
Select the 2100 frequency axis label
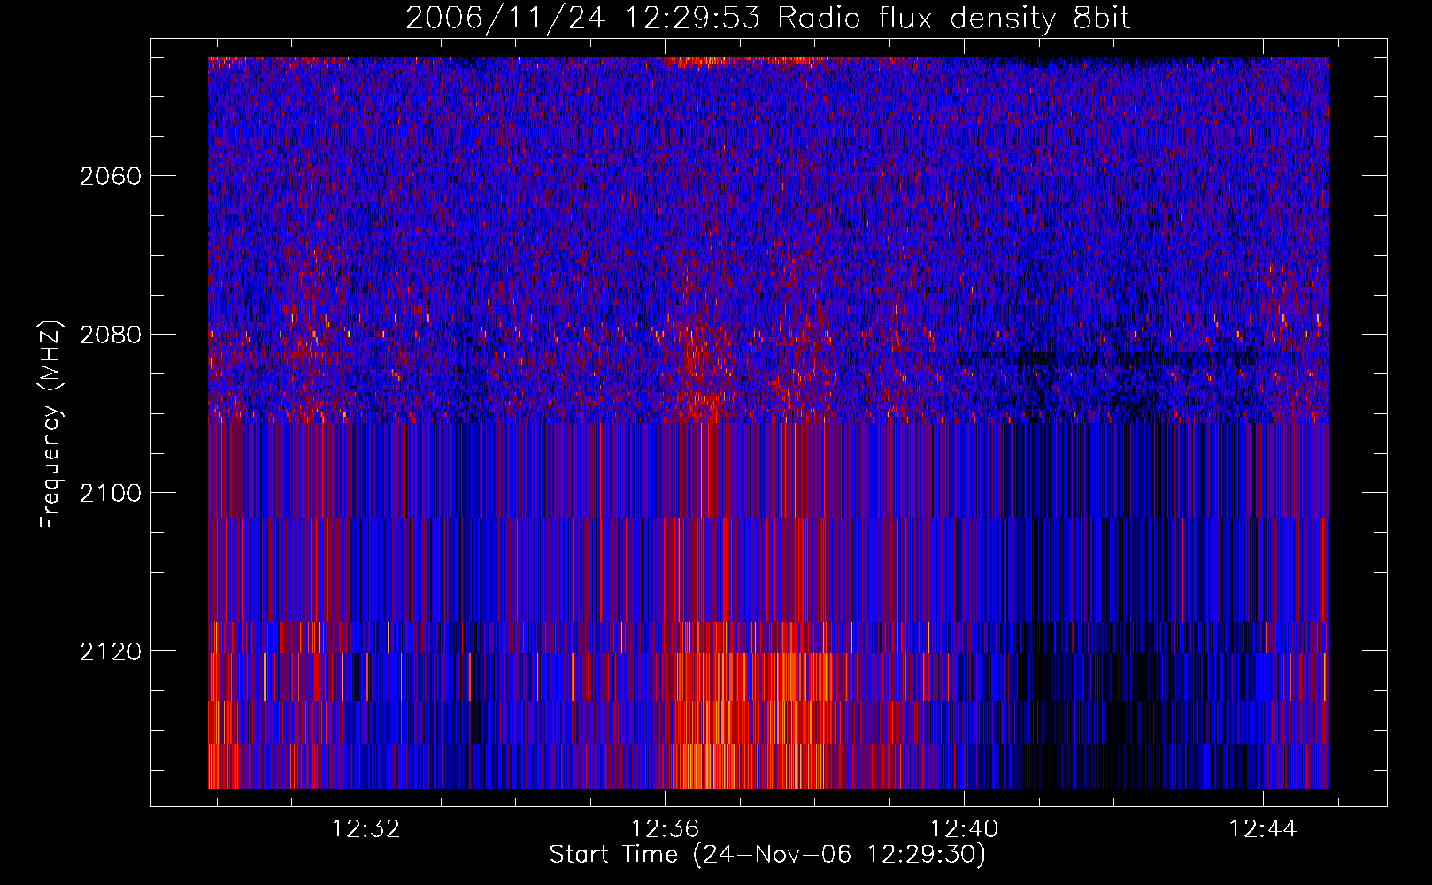111,493
